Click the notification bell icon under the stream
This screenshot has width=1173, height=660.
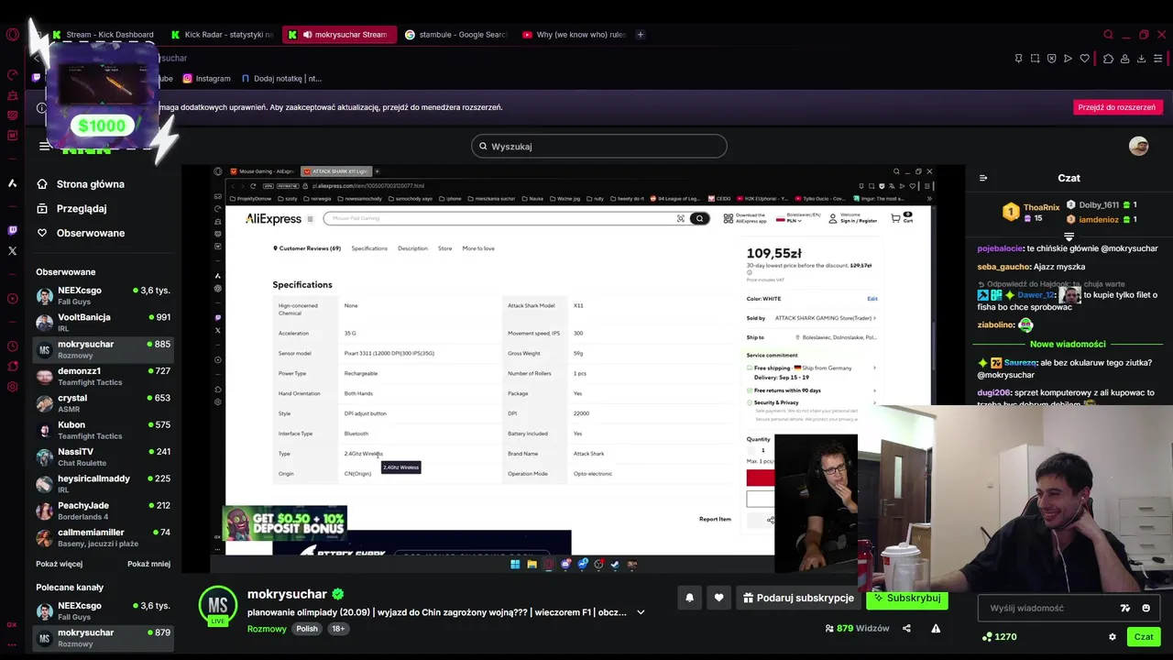pos(689,598)
